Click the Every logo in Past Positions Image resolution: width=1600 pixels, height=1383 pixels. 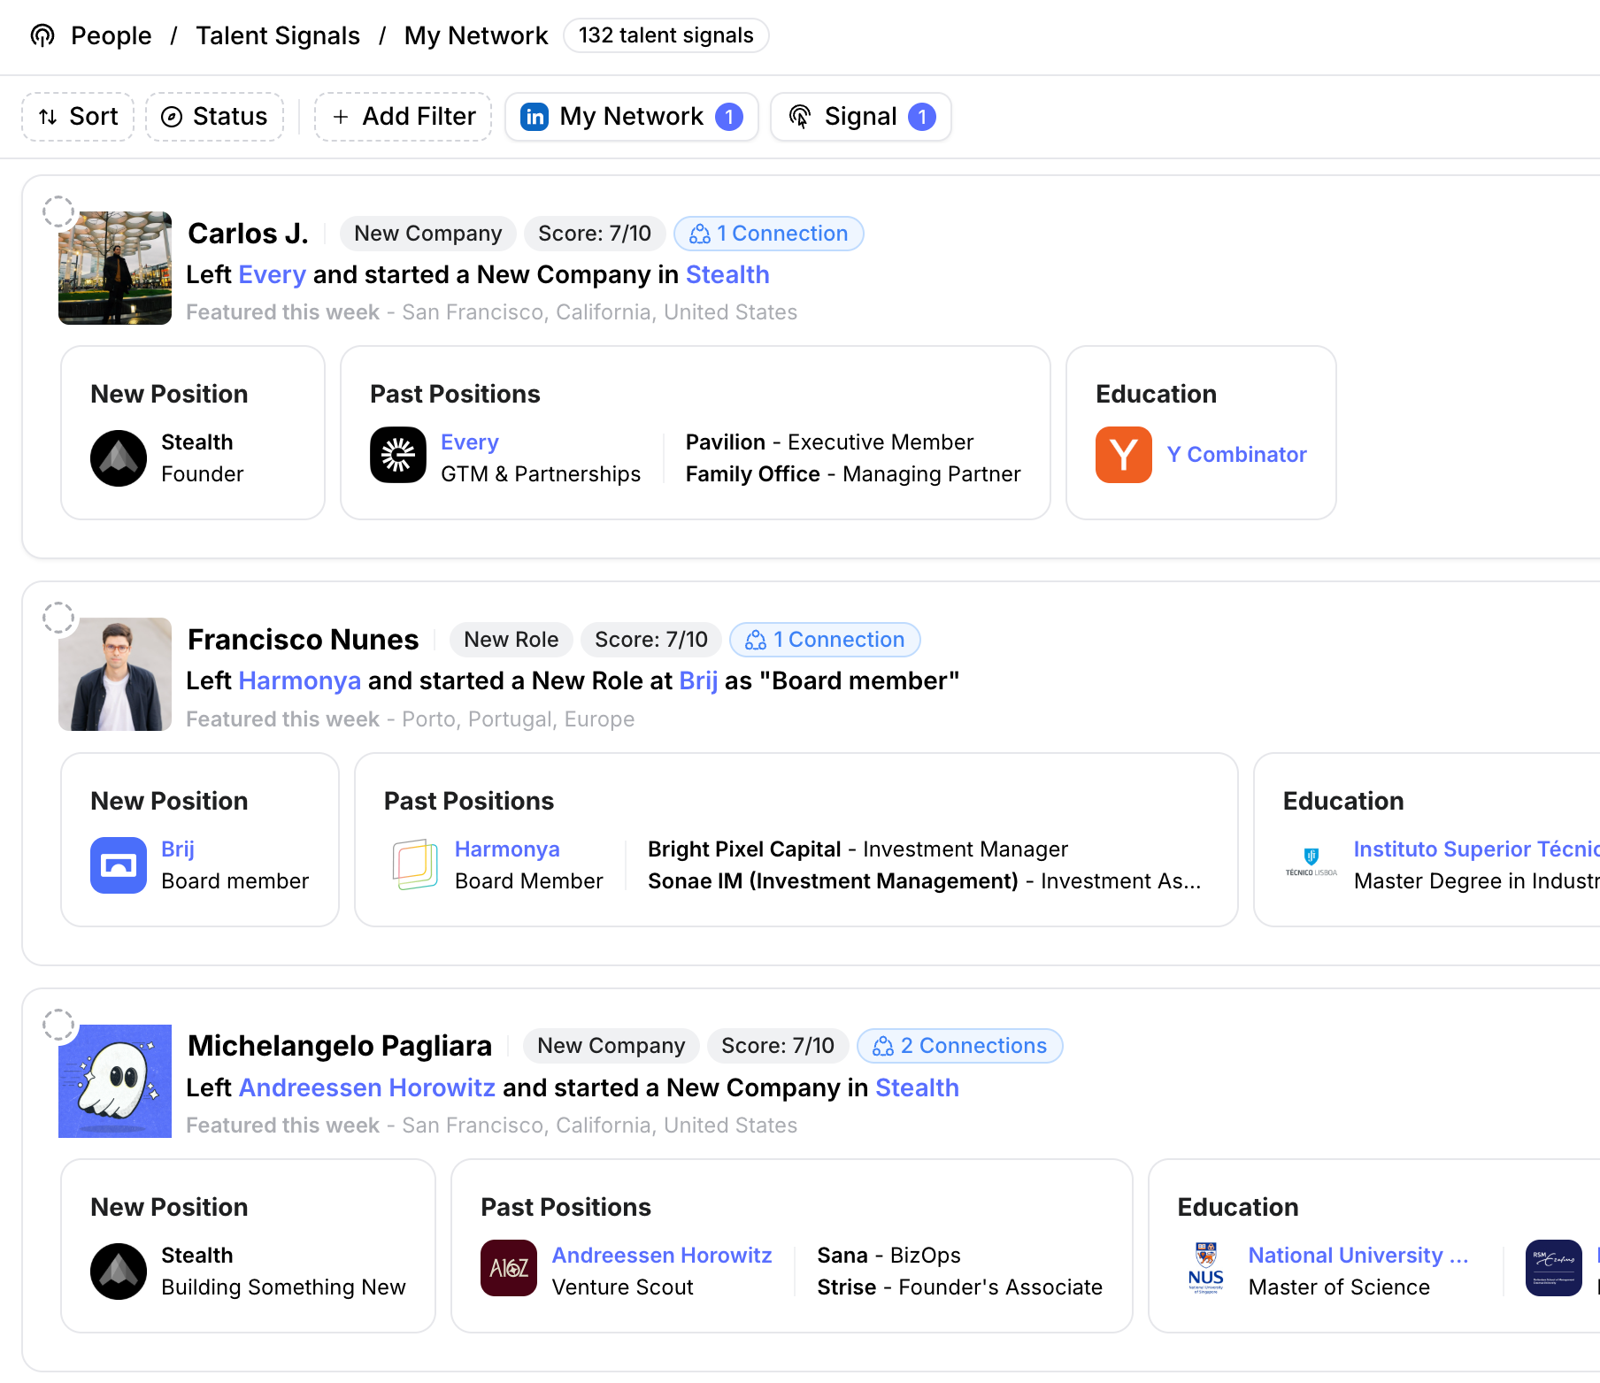tap(398, 455)
